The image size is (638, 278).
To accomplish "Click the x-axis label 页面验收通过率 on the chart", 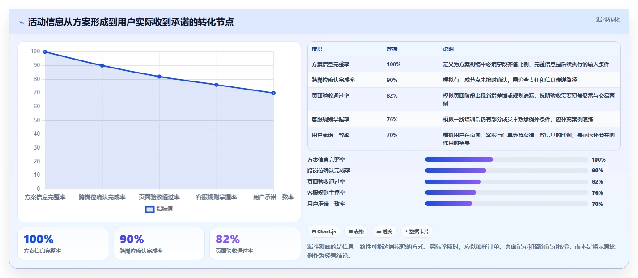I will point(159,197).
